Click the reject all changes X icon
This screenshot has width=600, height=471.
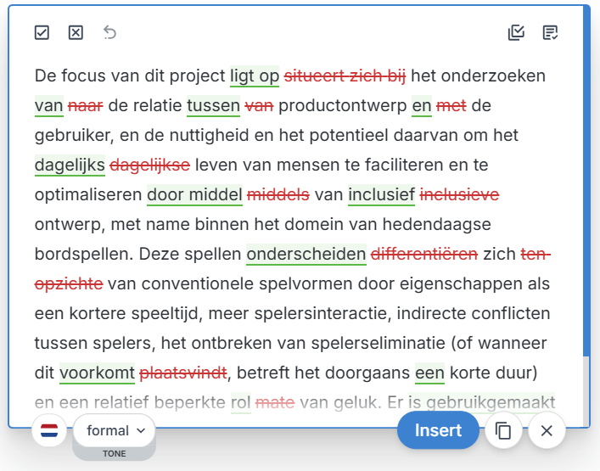[x=76, y=32]
